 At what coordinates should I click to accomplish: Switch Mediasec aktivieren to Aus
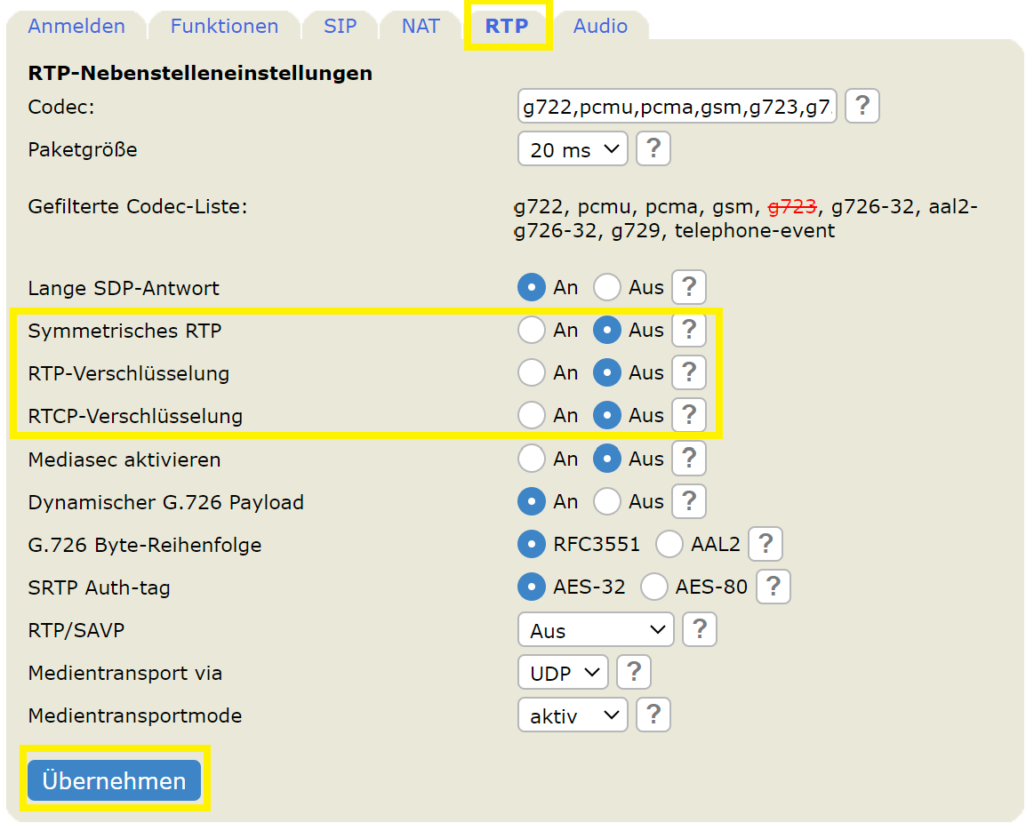click(x=606, y=459)
